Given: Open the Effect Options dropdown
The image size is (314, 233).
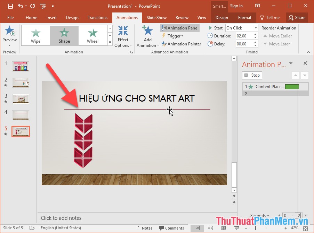Looking at the screenshot, I should tap(123, 36).
